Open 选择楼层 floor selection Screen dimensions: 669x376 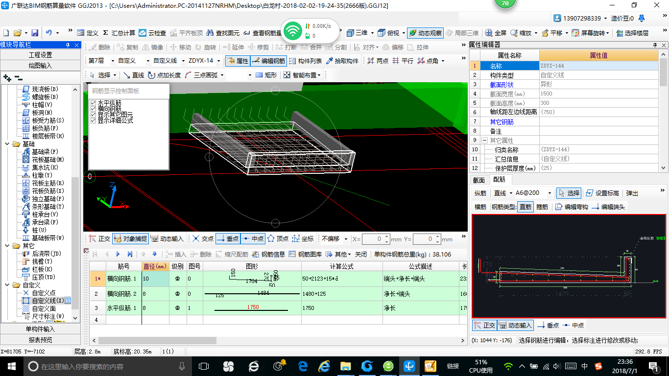(x=632, y=33)
